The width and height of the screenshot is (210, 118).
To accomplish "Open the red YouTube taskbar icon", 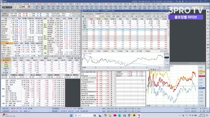I will [115, 115].
